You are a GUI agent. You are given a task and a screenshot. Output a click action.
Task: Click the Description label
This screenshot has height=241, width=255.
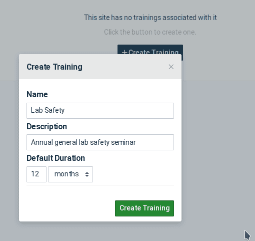[46, 126]
